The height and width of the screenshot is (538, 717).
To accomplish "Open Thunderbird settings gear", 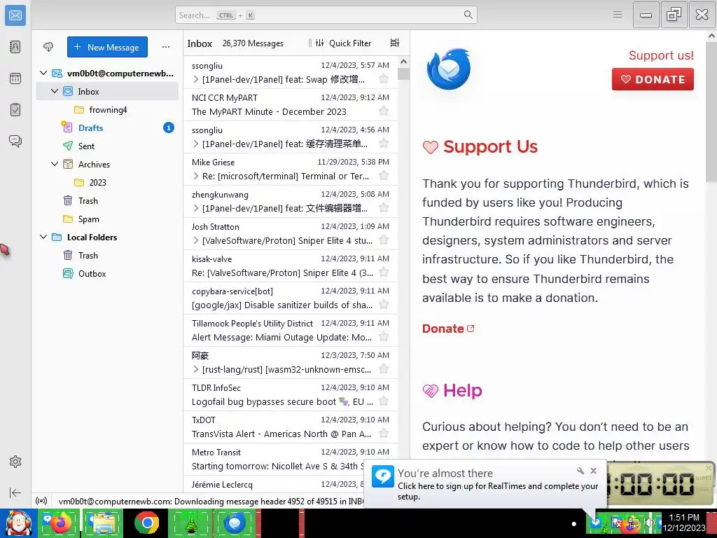I will 15,462.
